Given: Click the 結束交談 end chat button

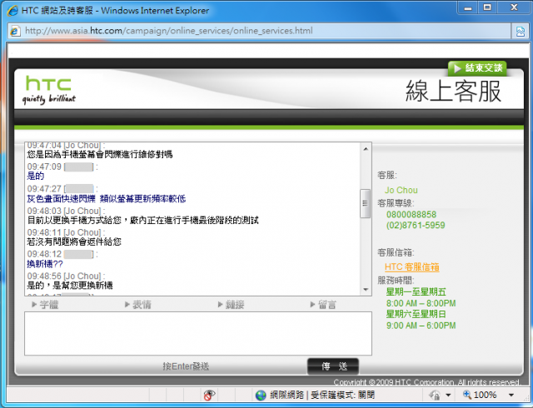Looking at the screenshot, I should coord(477,68).
